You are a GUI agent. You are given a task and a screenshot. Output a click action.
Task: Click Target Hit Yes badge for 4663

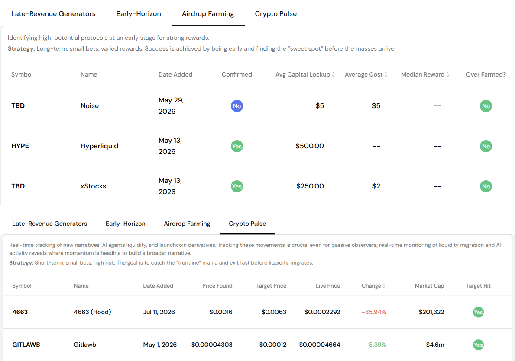click(478, 312)
